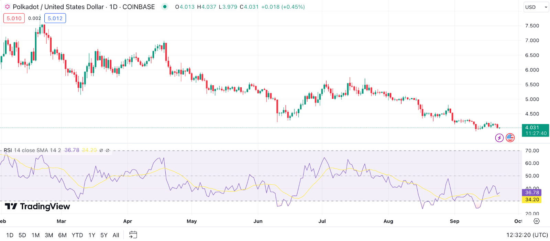Click the 70.00 RSI axis label

[x=532, y=151]
